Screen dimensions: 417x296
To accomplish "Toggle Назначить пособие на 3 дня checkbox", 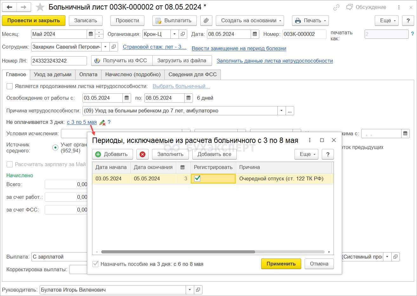I will point(95,264).
